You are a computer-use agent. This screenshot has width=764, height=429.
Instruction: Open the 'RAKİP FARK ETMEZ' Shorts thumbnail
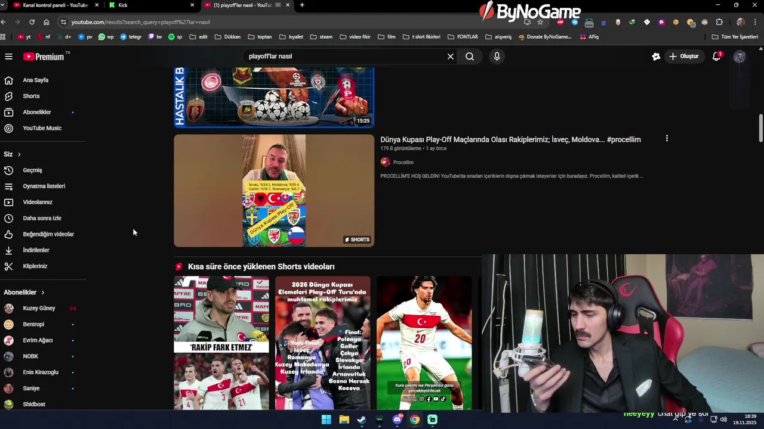tap(221, 343)
